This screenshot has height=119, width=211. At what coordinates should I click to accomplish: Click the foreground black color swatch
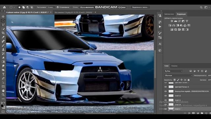2,106
